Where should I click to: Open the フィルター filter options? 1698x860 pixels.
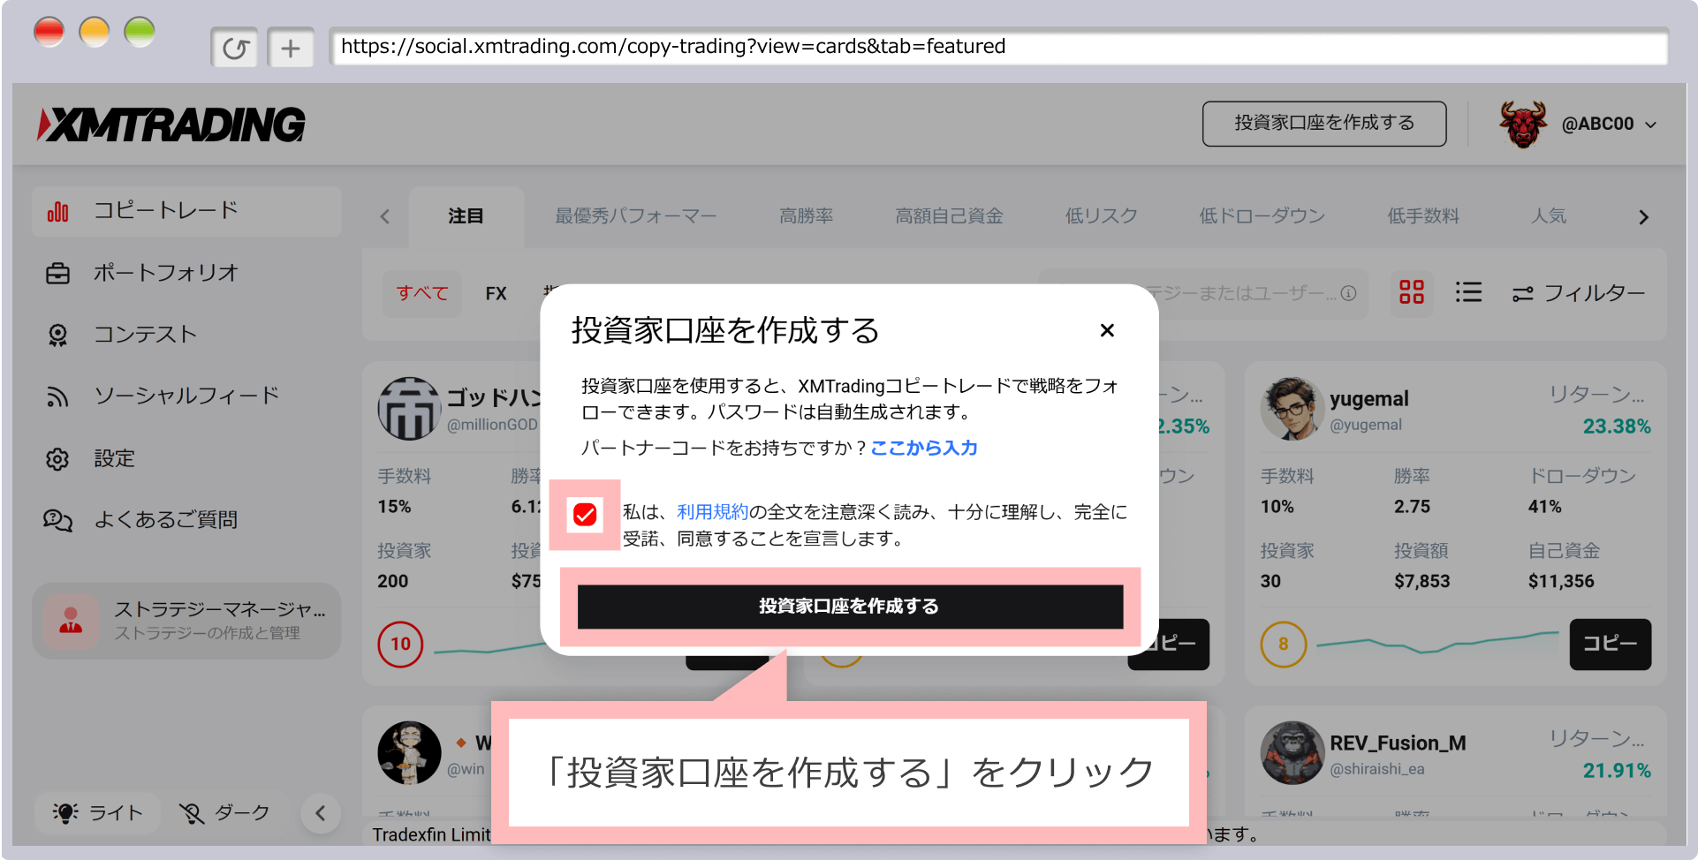(1578, 293)
